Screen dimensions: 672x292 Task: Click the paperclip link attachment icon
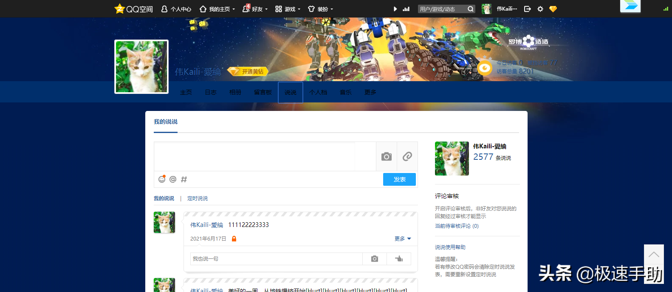tap(407, 156)
